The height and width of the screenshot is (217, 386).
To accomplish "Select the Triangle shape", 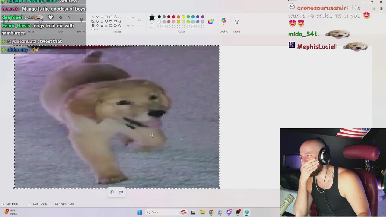I will pyautogui.click(x=119, y=17).
